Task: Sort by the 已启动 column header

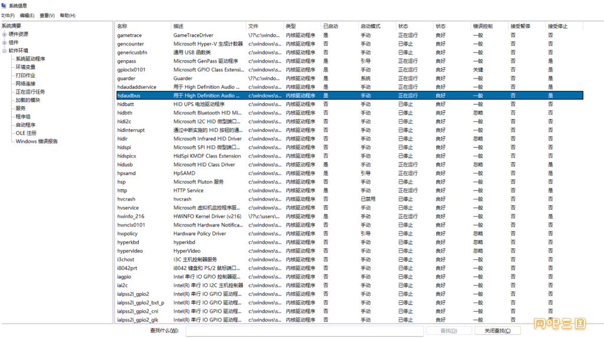Action: click(339, 26)
